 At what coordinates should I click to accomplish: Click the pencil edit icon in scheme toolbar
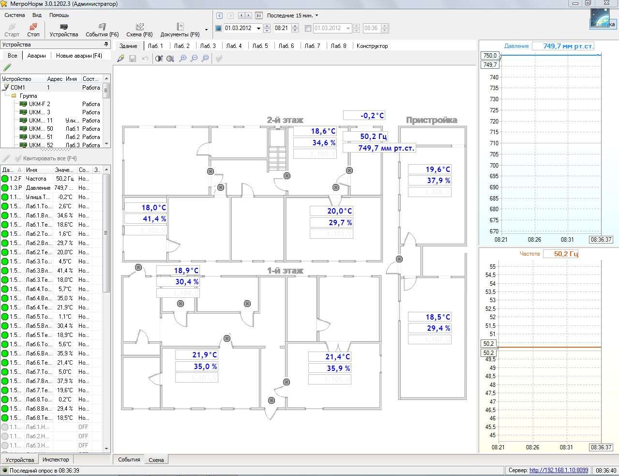[x=121, y=59]
